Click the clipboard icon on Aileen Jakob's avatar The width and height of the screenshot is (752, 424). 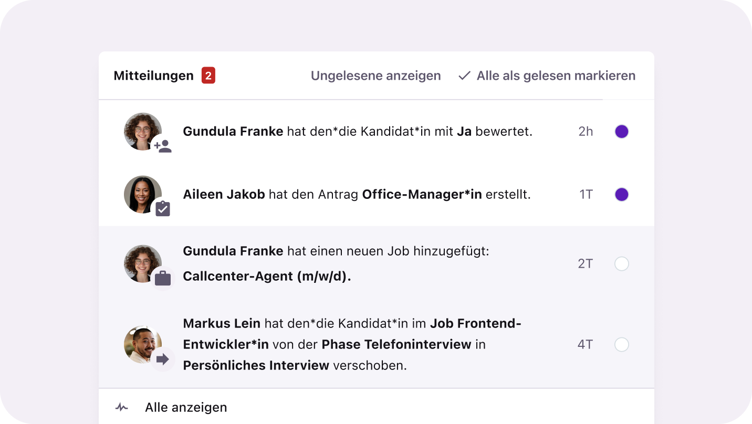(163, 209)
